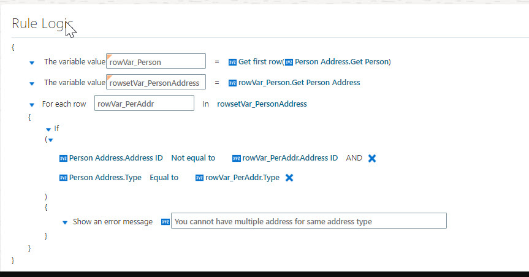Expand menu arrow for rowsetVar_PersonAddress variable line
529x277 pixels.
coord(32,84)
